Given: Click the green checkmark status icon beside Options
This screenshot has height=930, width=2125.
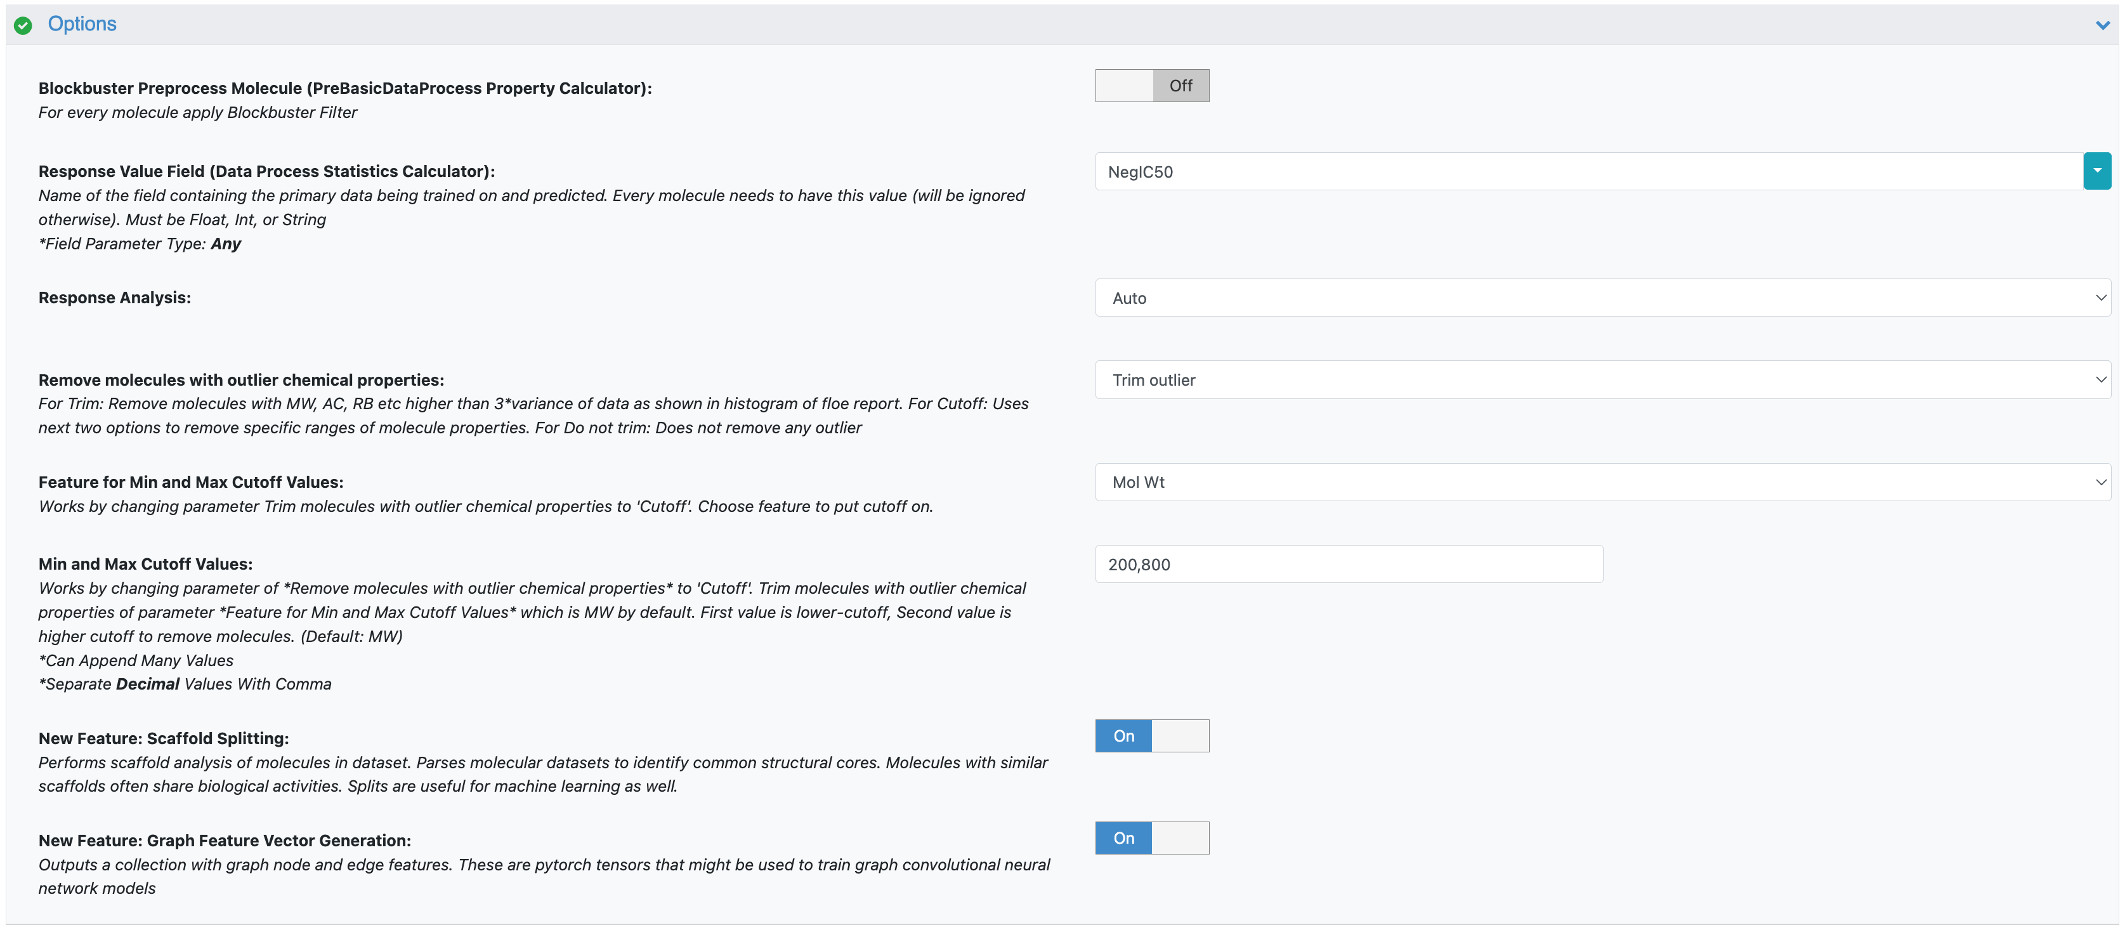Looking at the screenshot, I should pyautogui.click(x=23, y=25).
